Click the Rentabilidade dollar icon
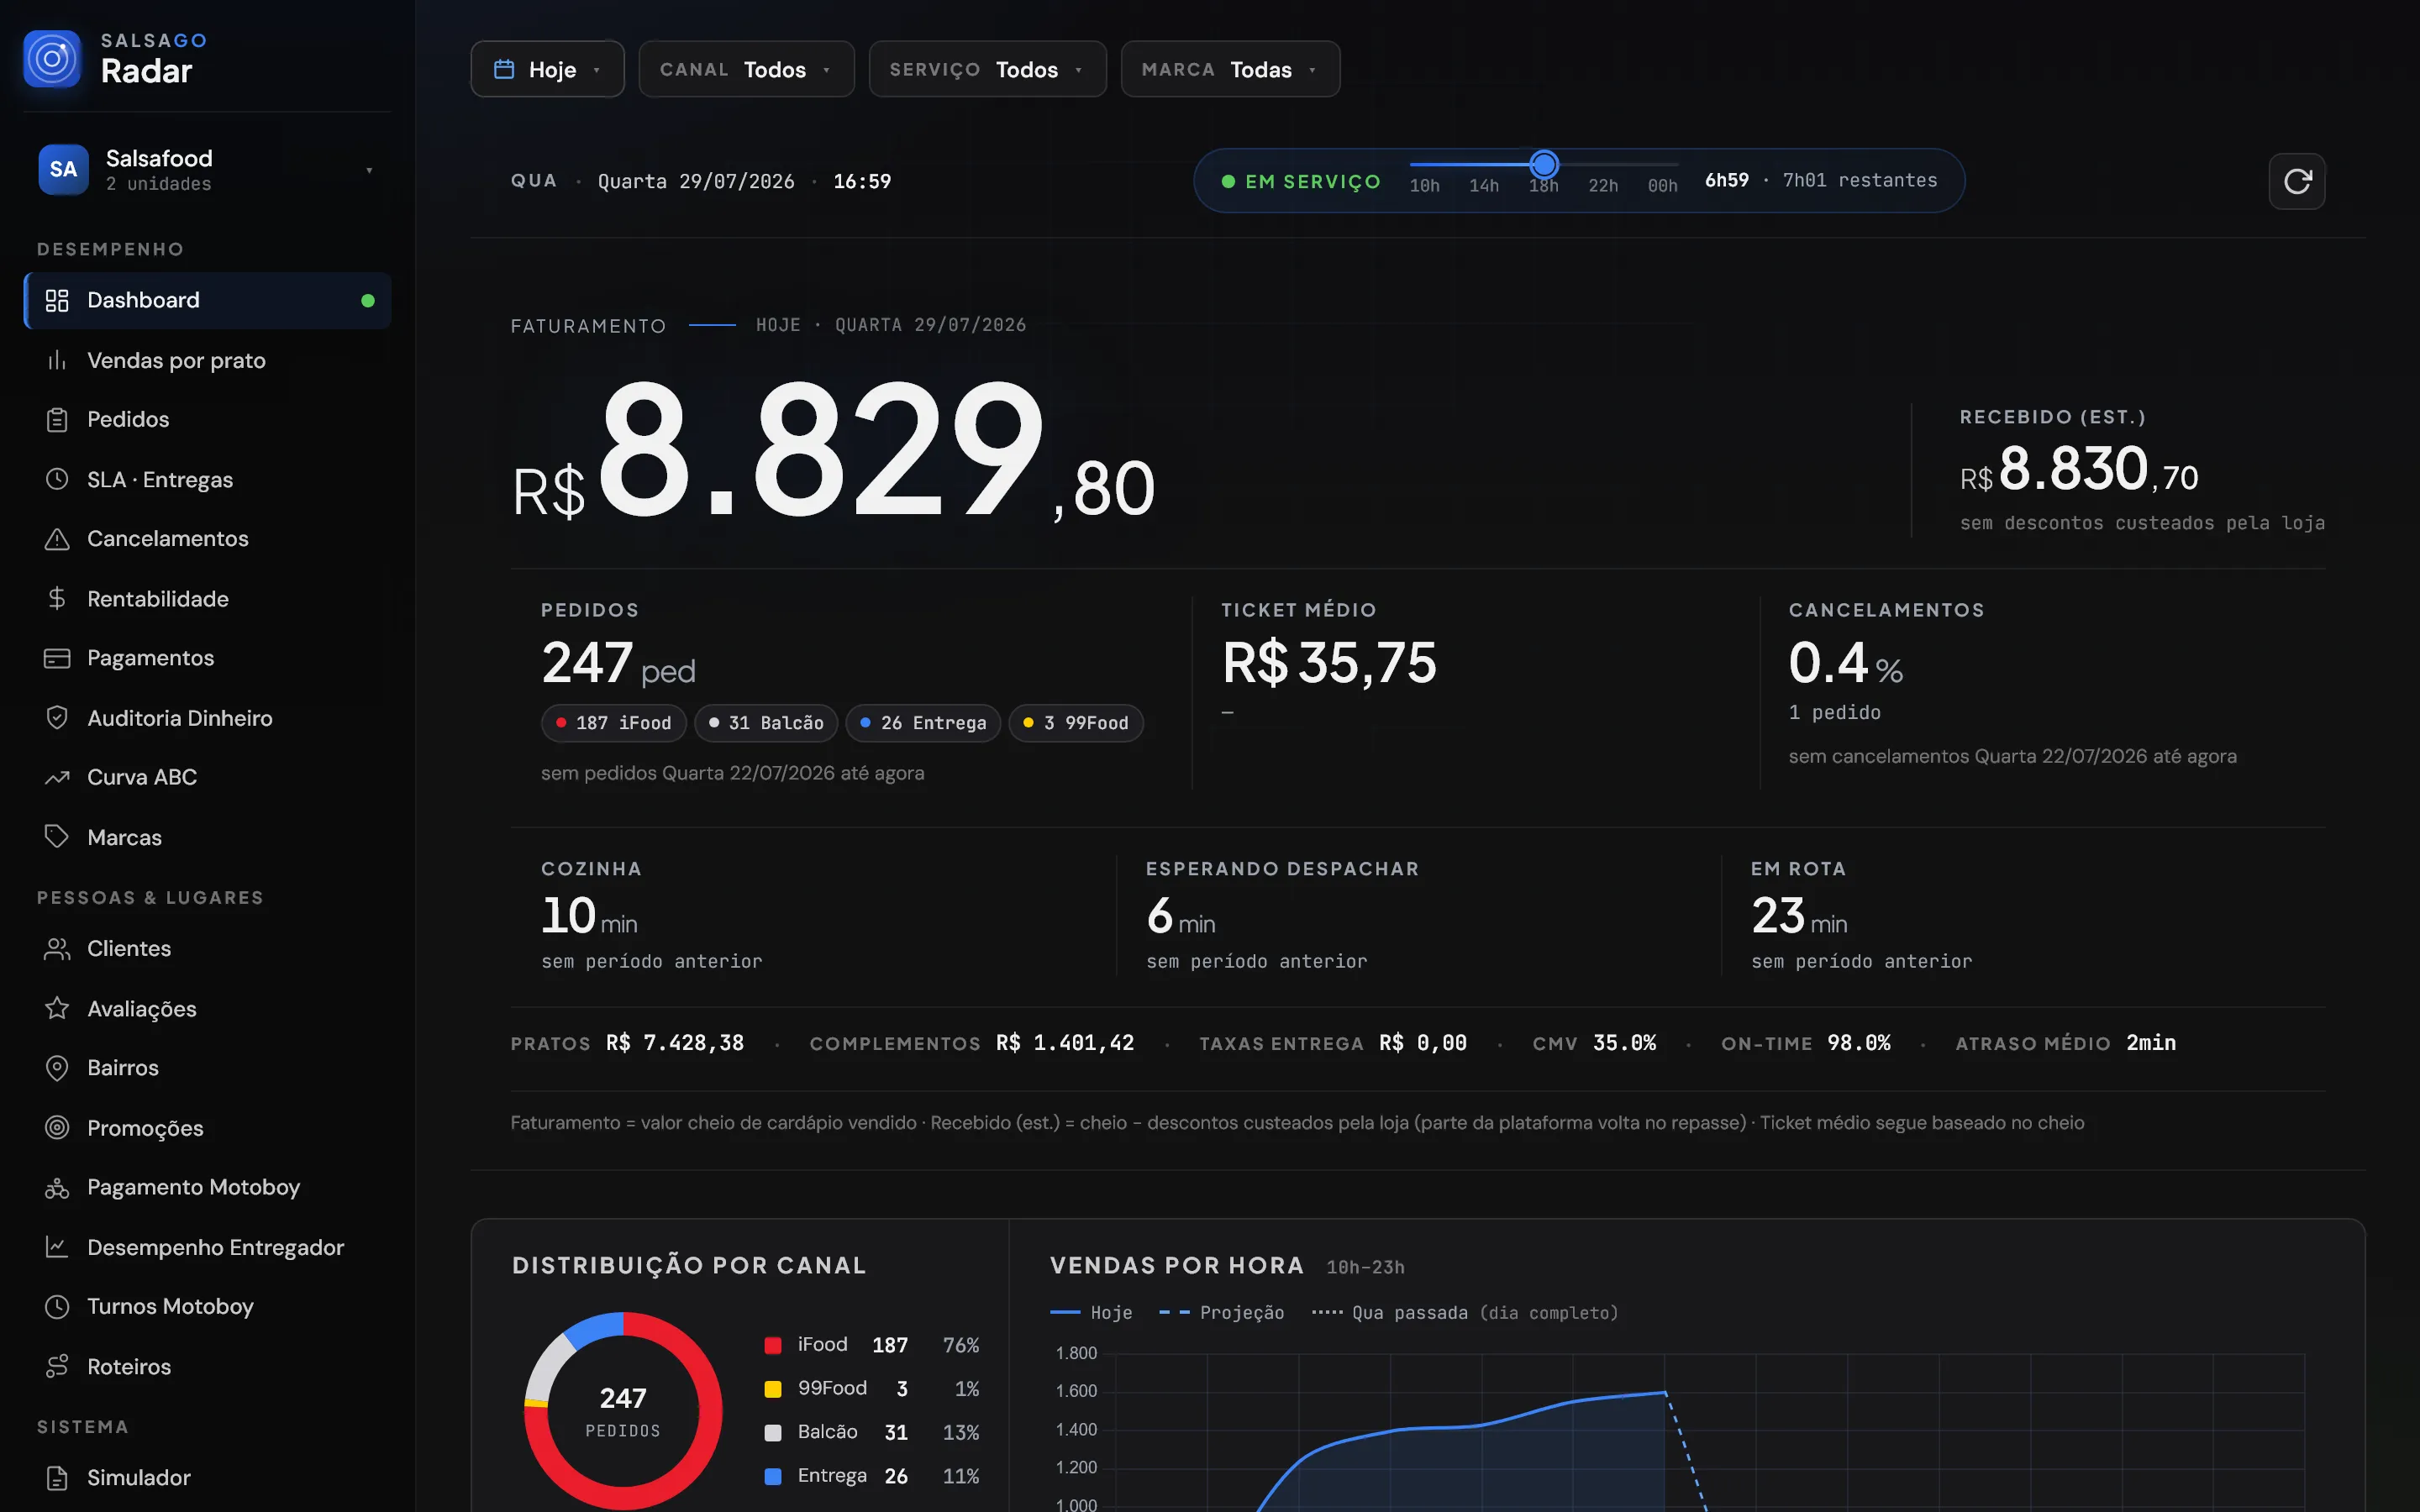The height and width of the screenshot is (1512, 2420). tap(57, 598)
